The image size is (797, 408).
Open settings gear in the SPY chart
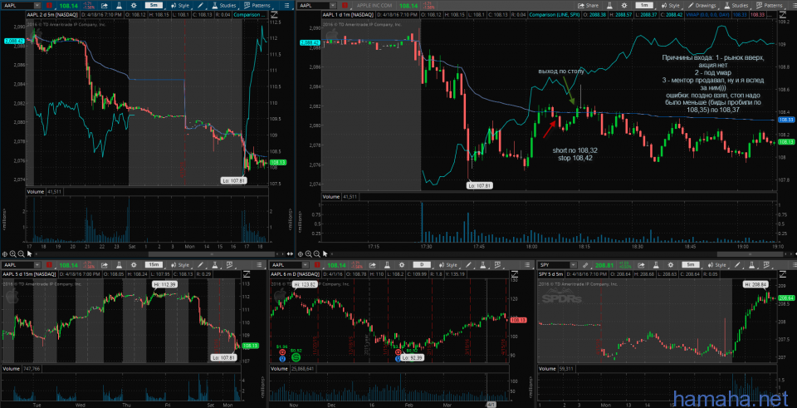(671, 265)
